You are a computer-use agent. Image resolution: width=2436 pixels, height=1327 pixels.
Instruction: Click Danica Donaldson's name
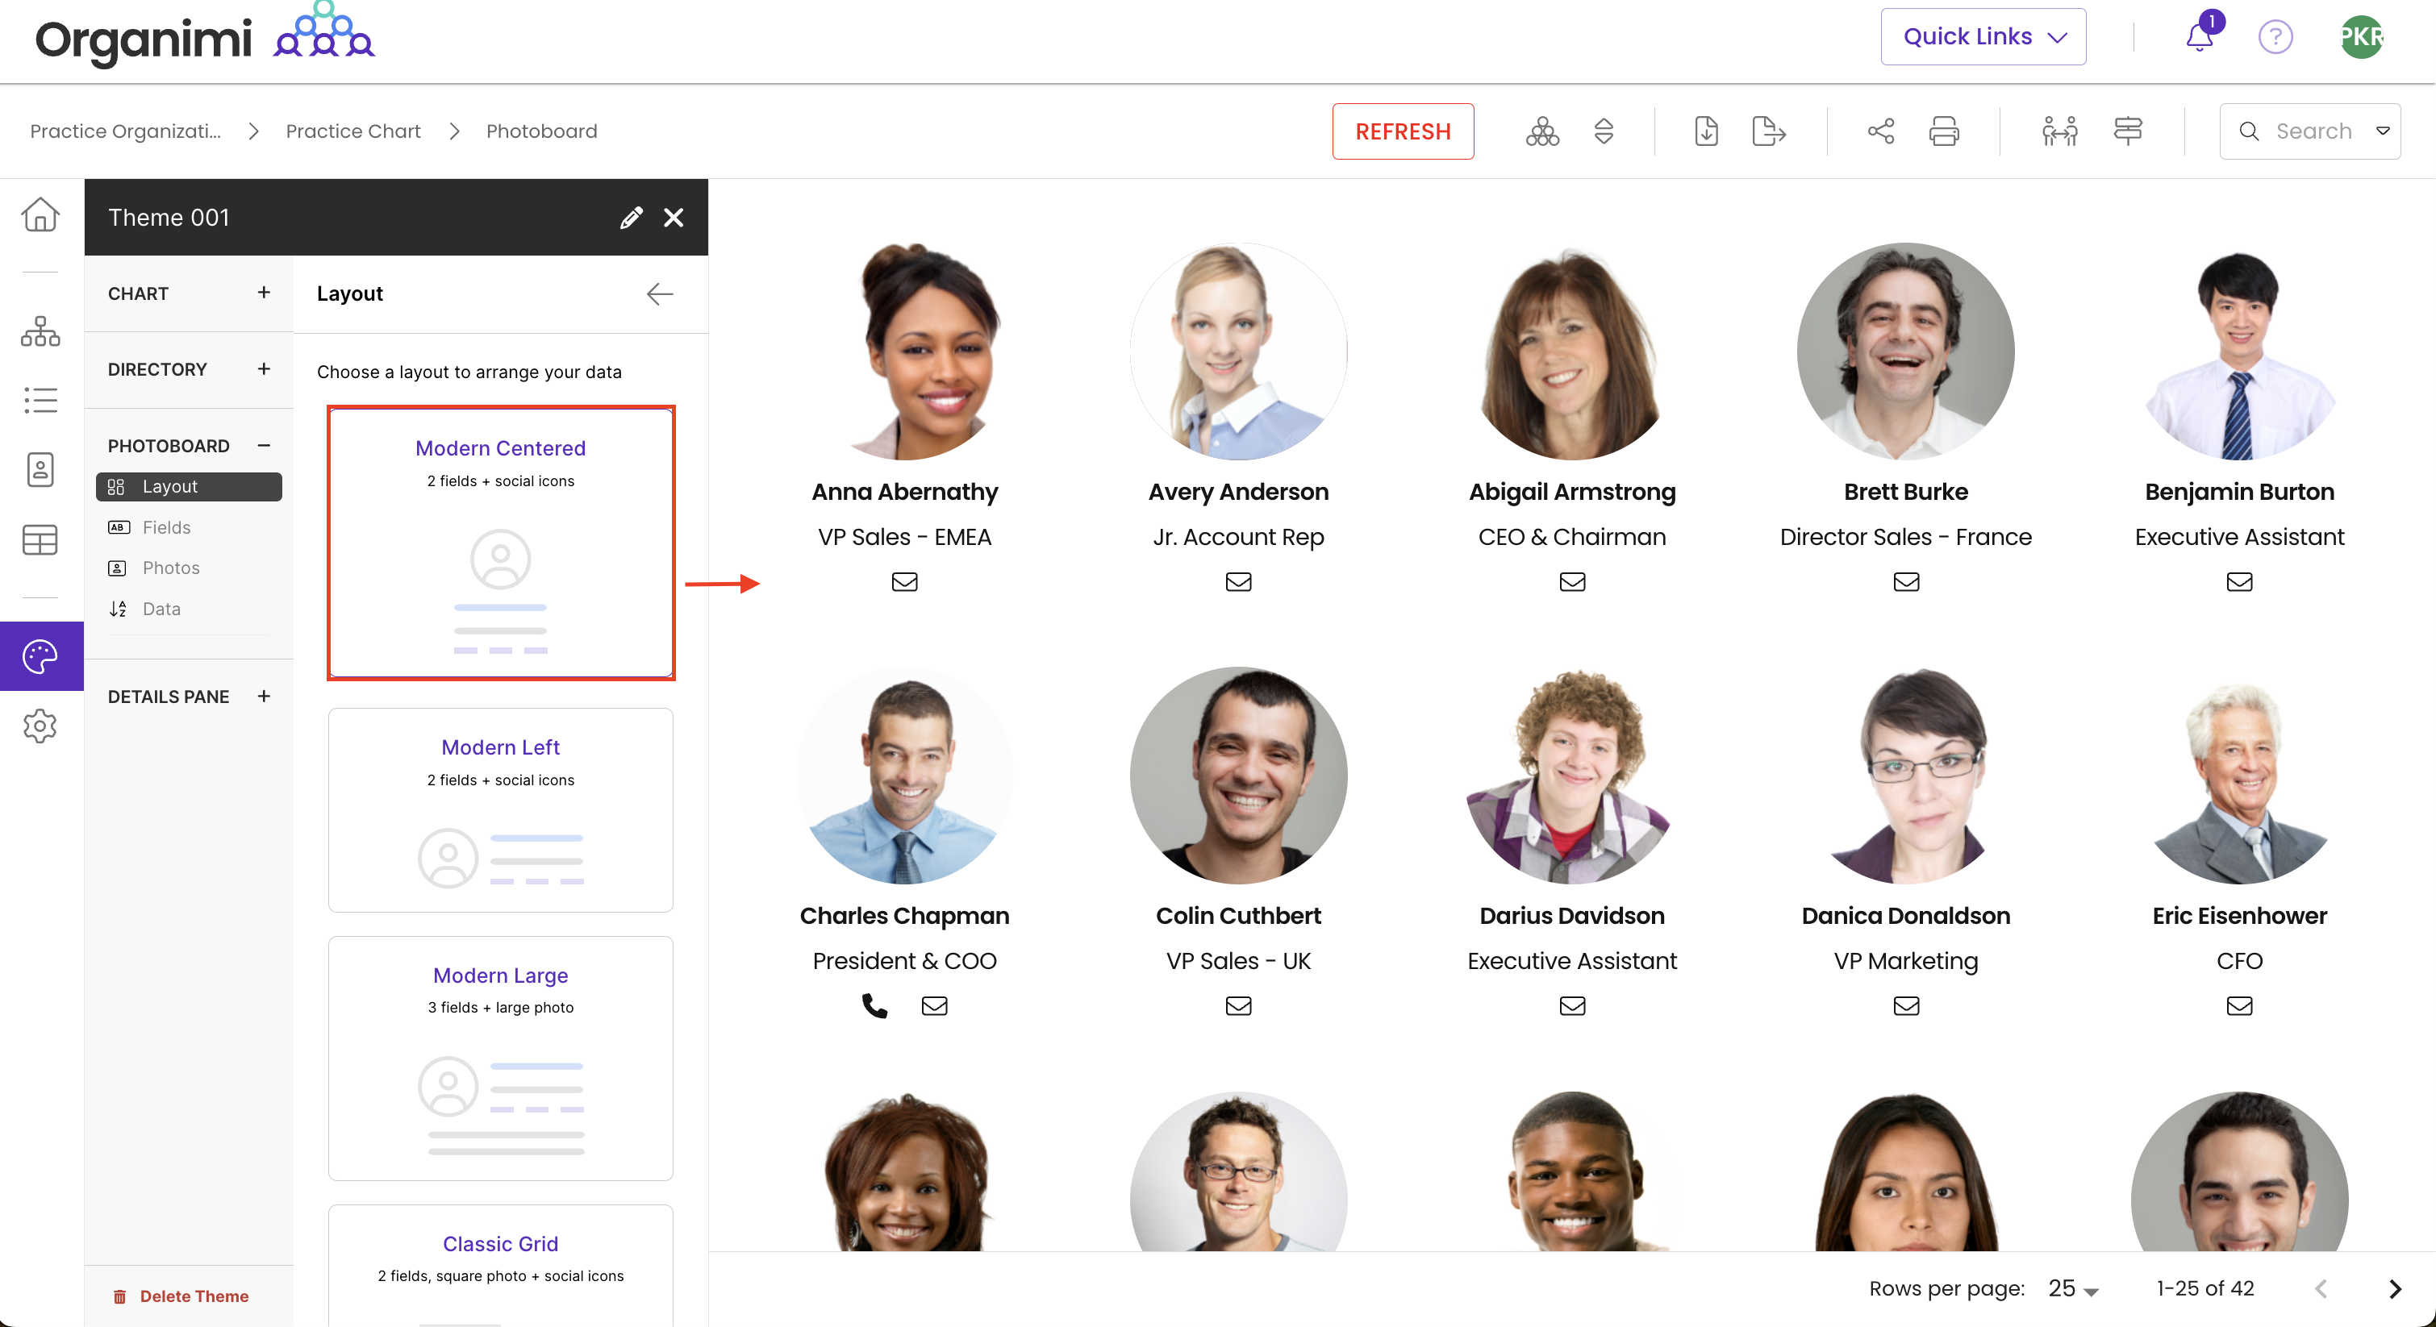[x=1905, y=916]
